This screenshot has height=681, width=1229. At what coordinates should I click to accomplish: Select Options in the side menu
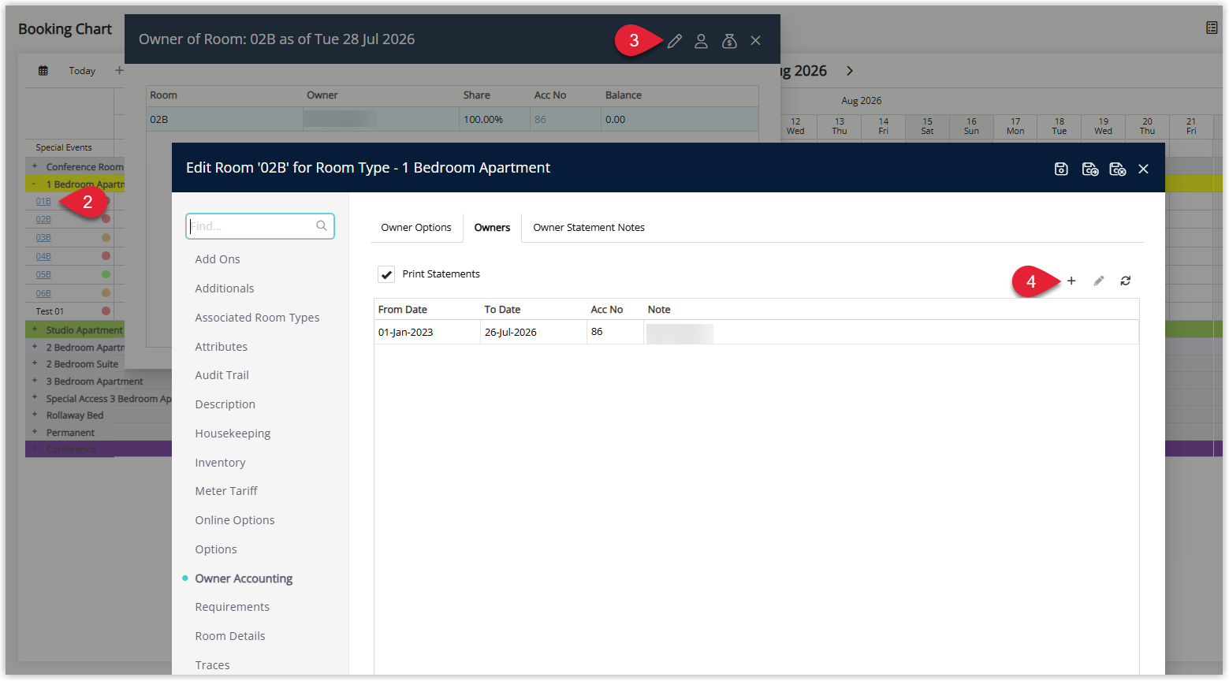(216, 549)
